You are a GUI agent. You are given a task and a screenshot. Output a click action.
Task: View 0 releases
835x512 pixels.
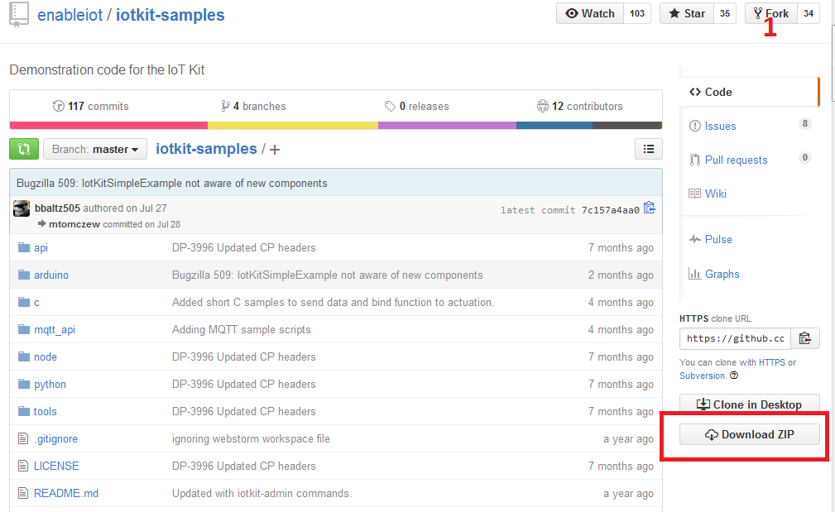[x=417, y=107]
